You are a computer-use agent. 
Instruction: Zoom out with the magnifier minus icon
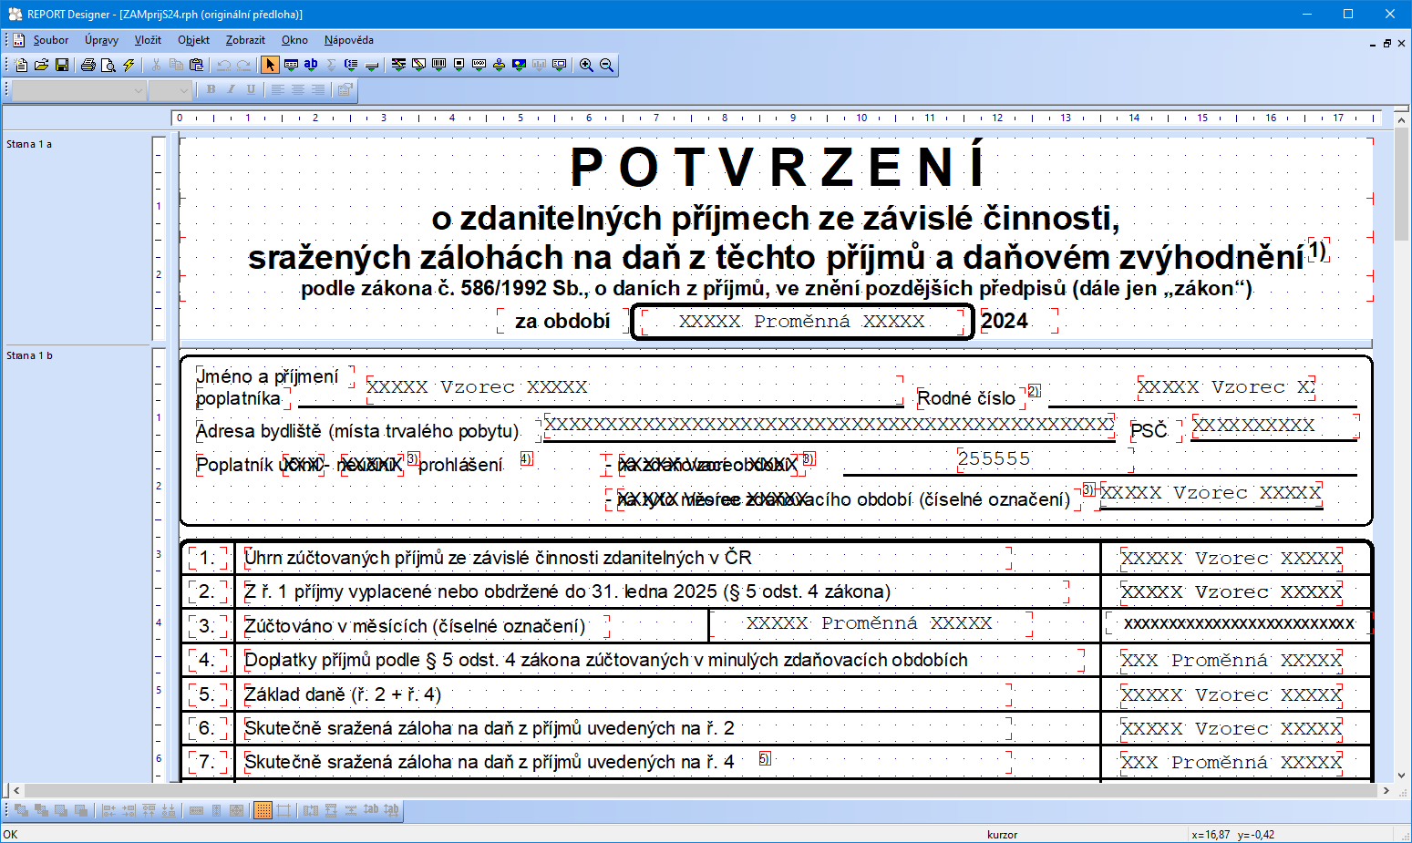coord(606,65)
